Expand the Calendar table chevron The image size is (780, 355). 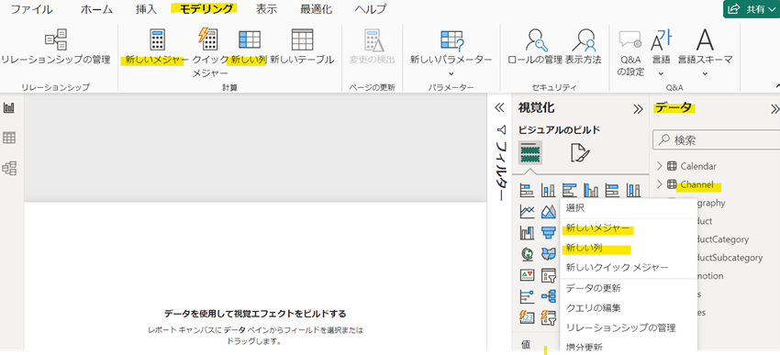click(660, 165)
